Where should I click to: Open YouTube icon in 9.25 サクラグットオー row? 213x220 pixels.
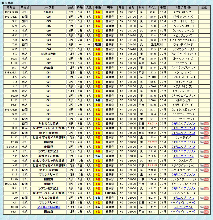click(204, 165)
